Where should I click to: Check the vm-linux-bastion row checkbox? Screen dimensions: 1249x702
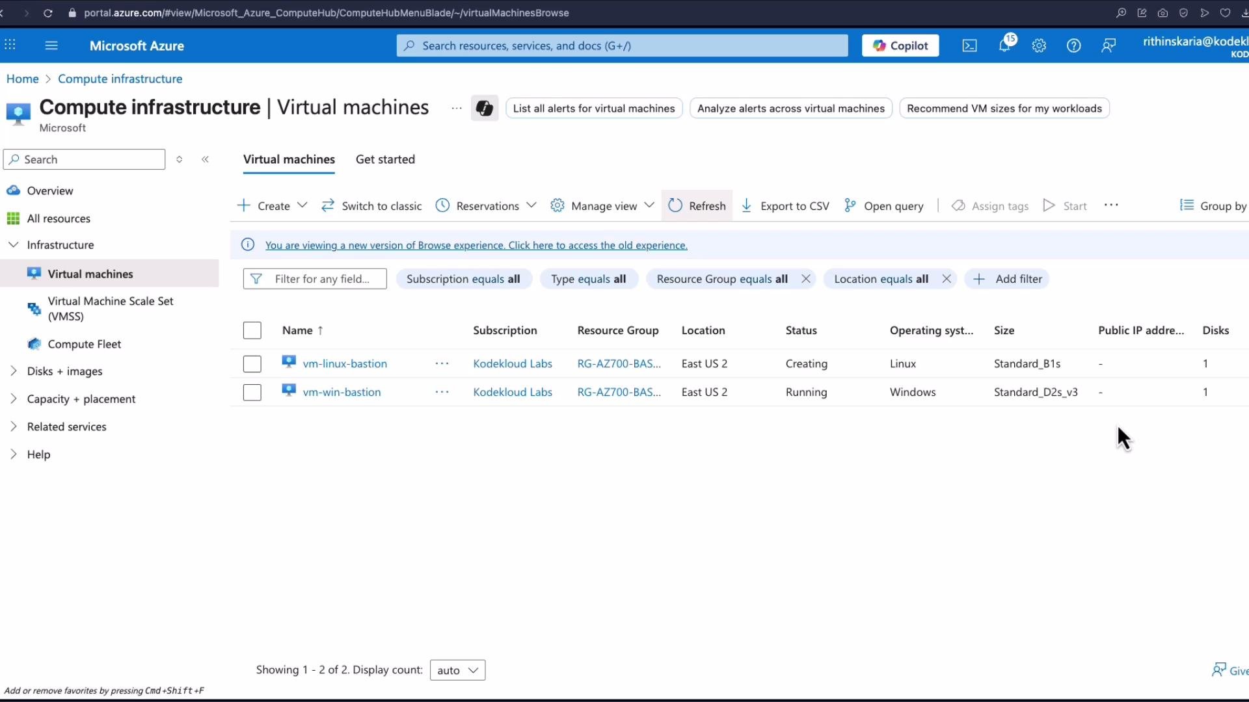point(252,364)
